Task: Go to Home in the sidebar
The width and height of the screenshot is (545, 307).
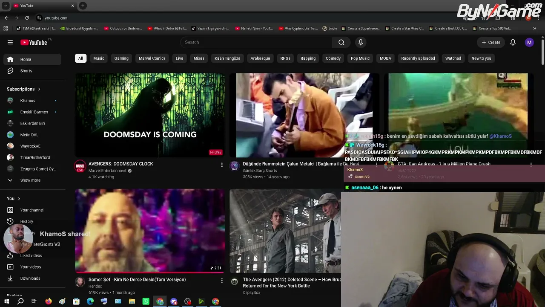Action: coord(32,59)
